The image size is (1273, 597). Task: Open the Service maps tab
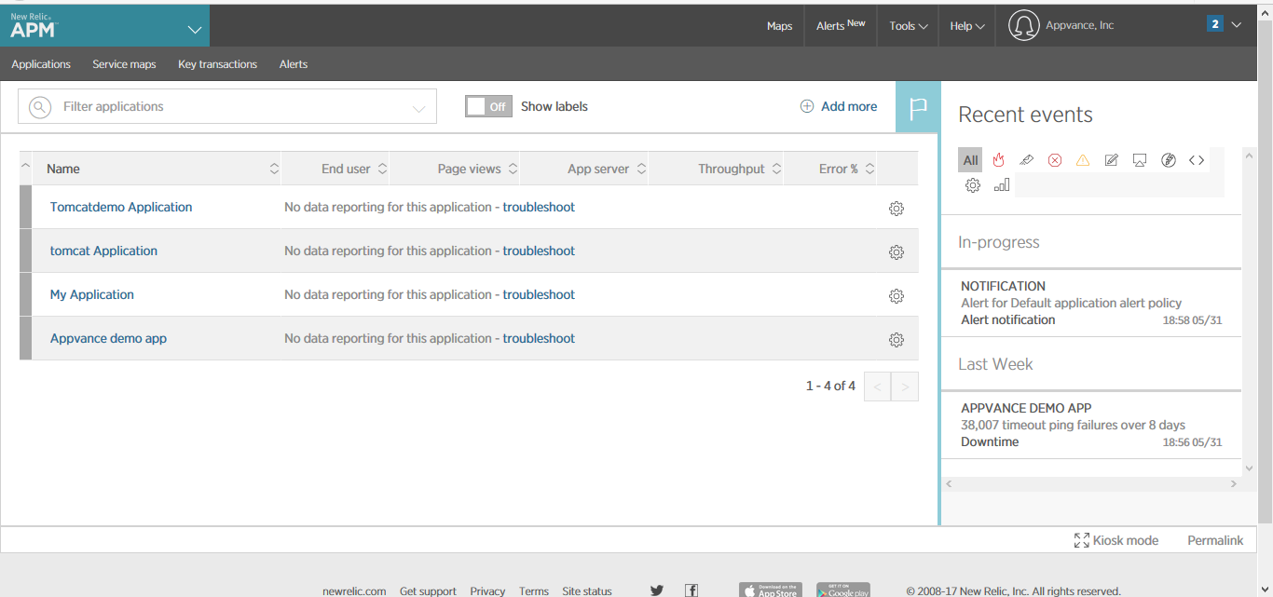tap(124, 64)
